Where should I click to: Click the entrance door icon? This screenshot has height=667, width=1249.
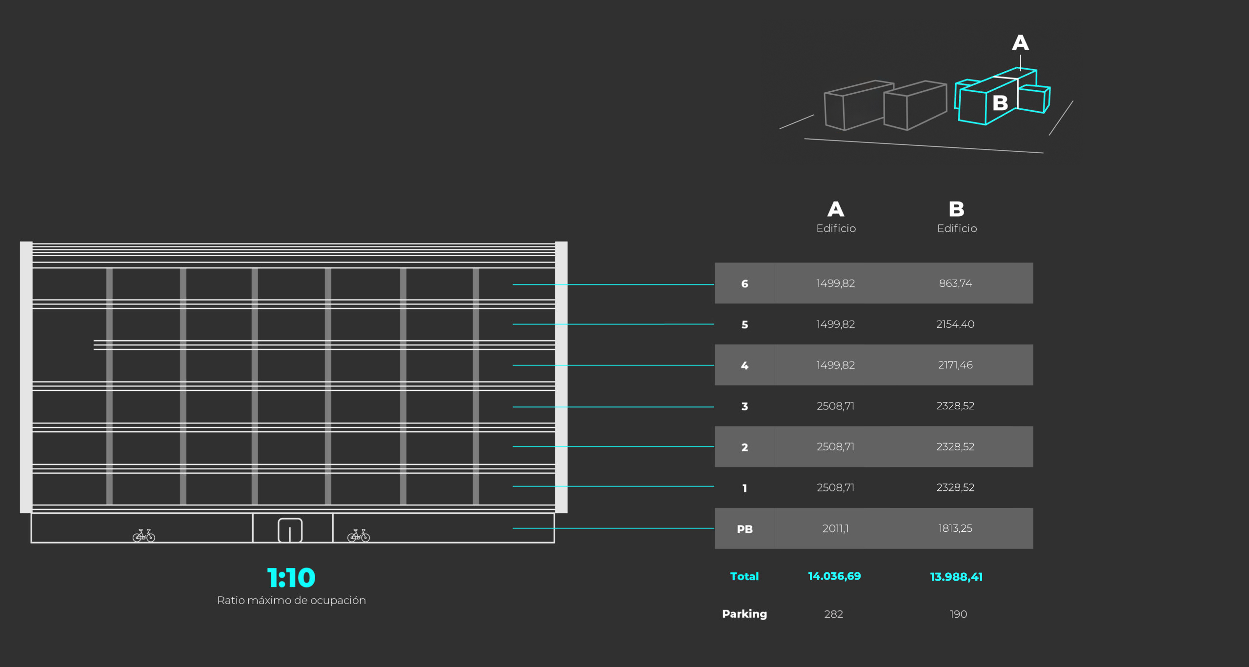pyautogui.click(x=290, y=530)
